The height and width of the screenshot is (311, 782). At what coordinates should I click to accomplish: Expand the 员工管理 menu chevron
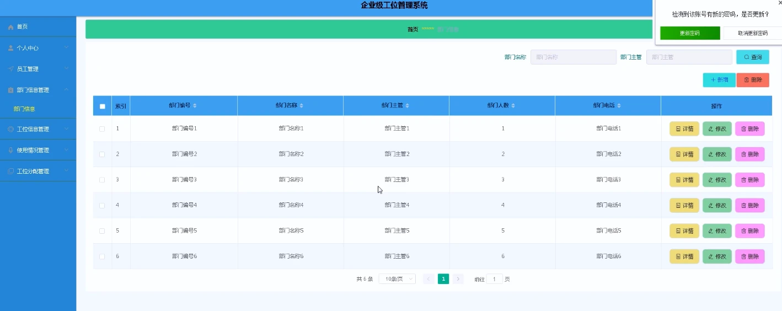point(66,68)
